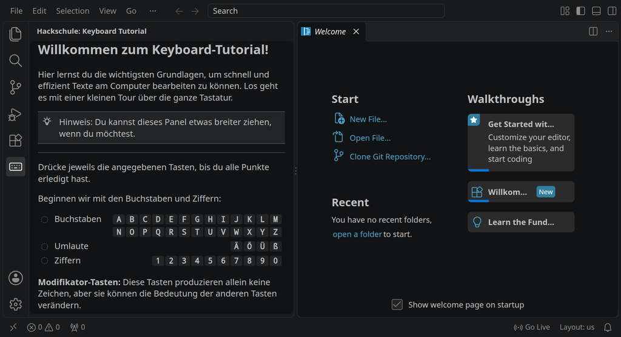Open the Manage gear icon
Viewport: 621px width, 337px height.
pos(15,304)
